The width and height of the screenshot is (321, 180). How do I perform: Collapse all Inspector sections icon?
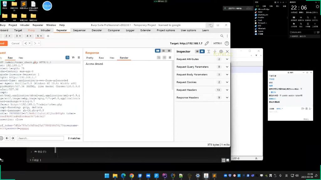click(215, 52)
